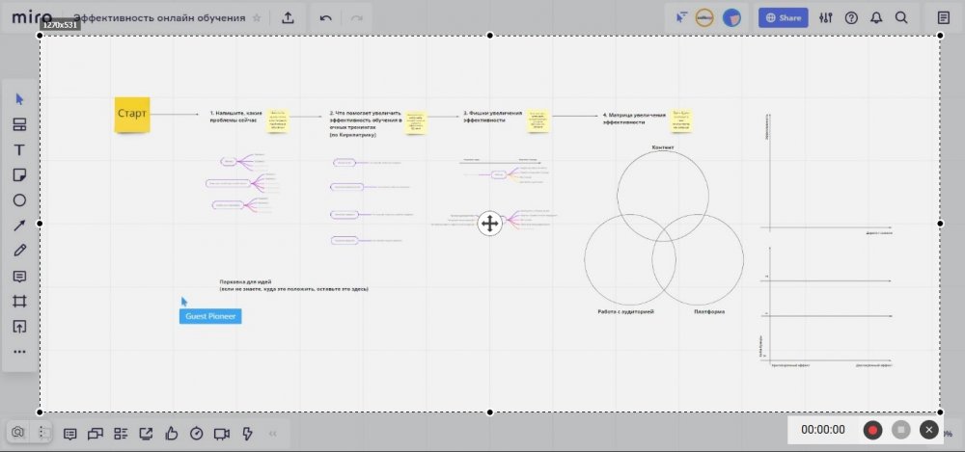This screenshot has height=452, width=965.
Task: Select the Sticky note tool
Action: (x=18, y=174)
